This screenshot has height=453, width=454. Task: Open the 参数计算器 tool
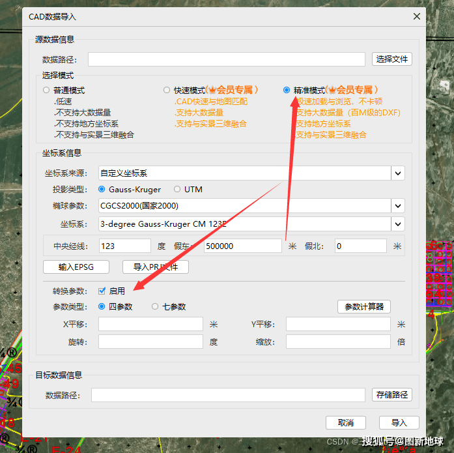pyautogui.click(x=363, y=307)
